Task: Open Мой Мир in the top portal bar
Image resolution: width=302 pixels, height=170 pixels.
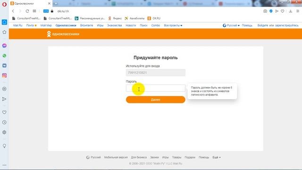Action: point(46,25)
